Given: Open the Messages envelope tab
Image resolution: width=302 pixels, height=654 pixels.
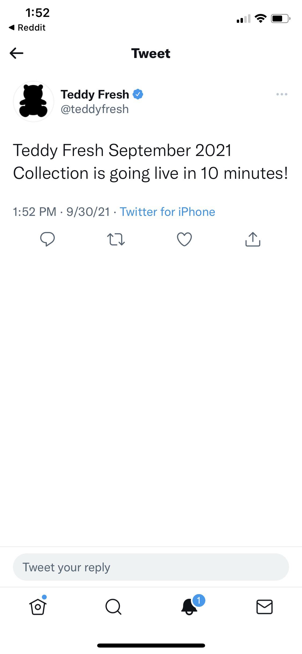Looking at the screenshot, I should (264, 607).
